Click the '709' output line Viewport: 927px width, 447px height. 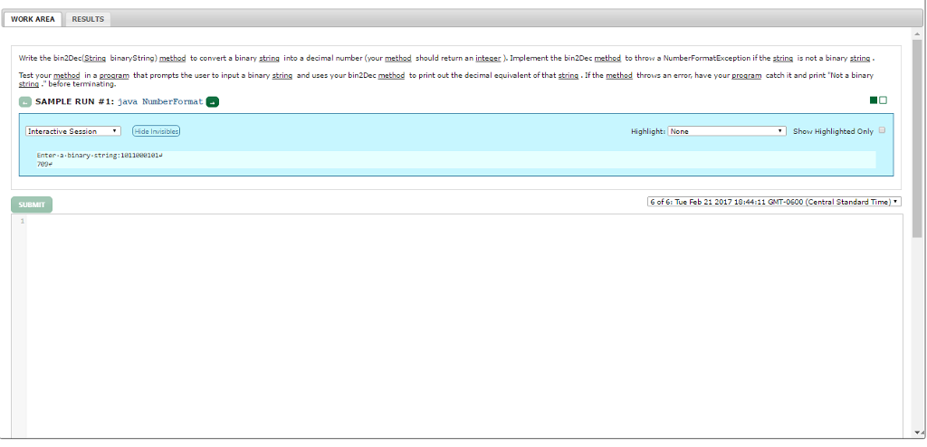(44, 164)
